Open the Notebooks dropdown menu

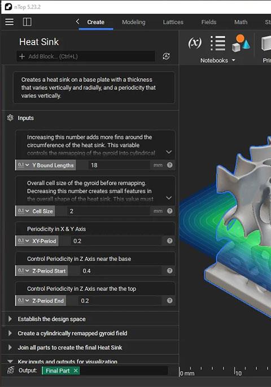pyautogui.click(x=218, y=60)
